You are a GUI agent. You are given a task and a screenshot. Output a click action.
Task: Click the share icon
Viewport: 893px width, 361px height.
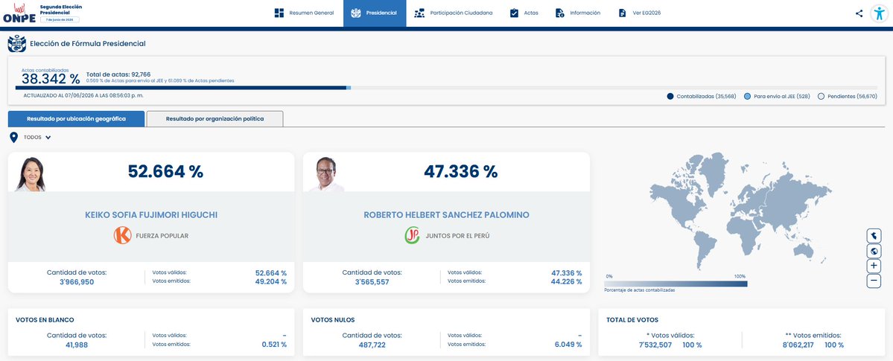click(859, 13)
